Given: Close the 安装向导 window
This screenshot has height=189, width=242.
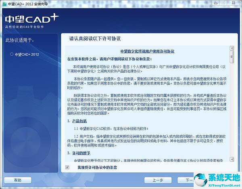Looking at the screenshot, I should coord(234,3).
